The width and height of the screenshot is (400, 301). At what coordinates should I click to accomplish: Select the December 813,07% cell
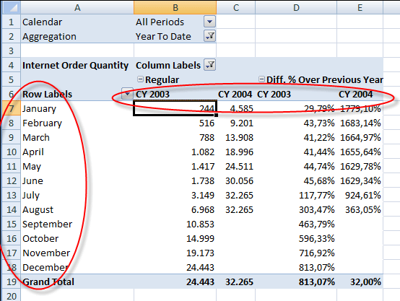click(296, 267)
